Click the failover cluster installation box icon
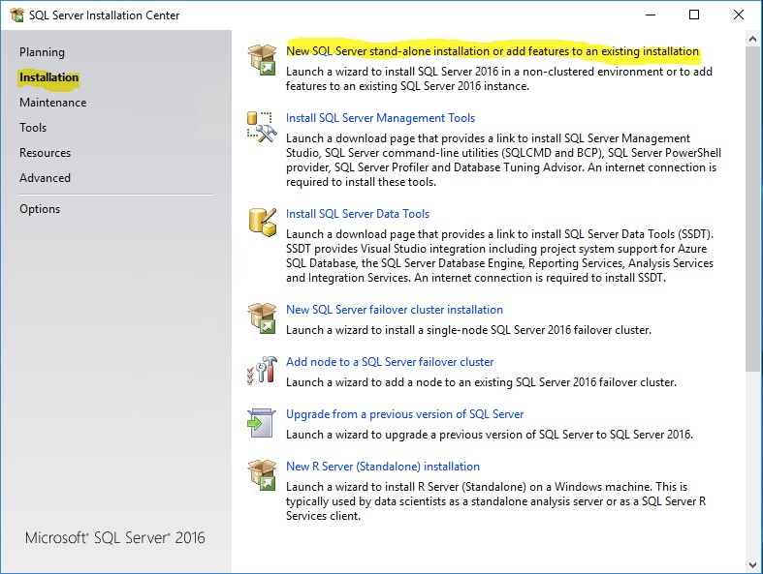 point(262,318)
